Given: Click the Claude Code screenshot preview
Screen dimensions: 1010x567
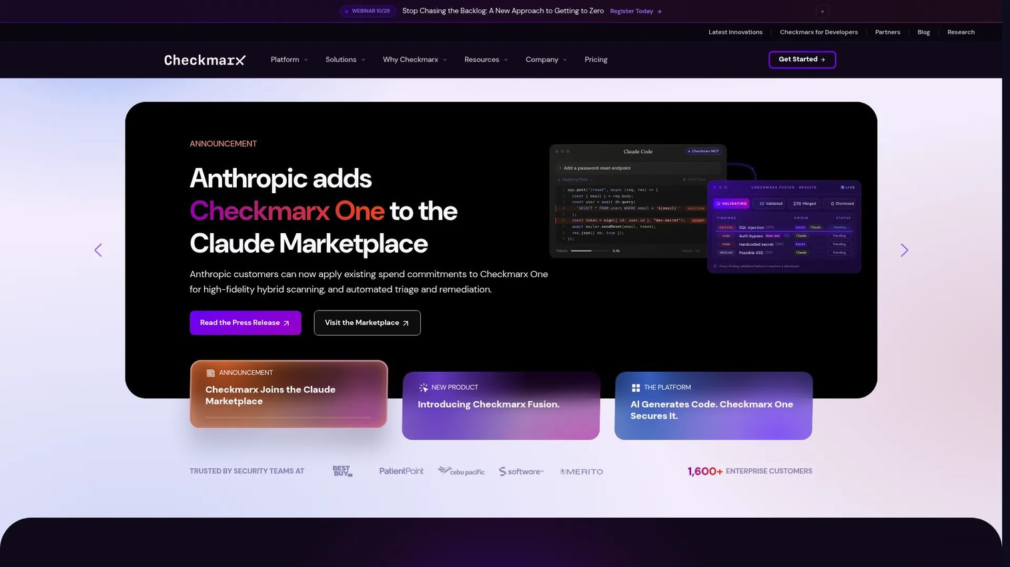Looking at the screenshot, I should (x=638, y=201).
